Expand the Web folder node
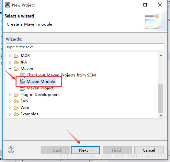This screenshot has height=162, width=170. click(10, 108)
